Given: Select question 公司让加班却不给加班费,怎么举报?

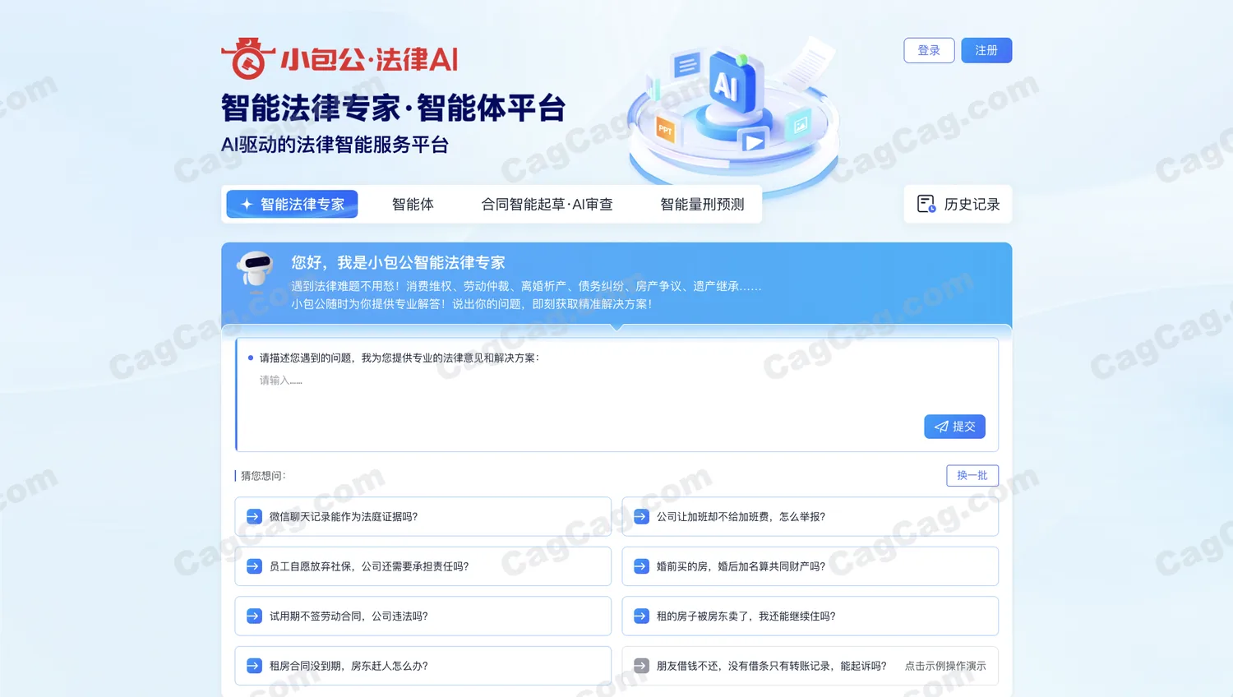Looking at the screenshot, I should 810,516.
